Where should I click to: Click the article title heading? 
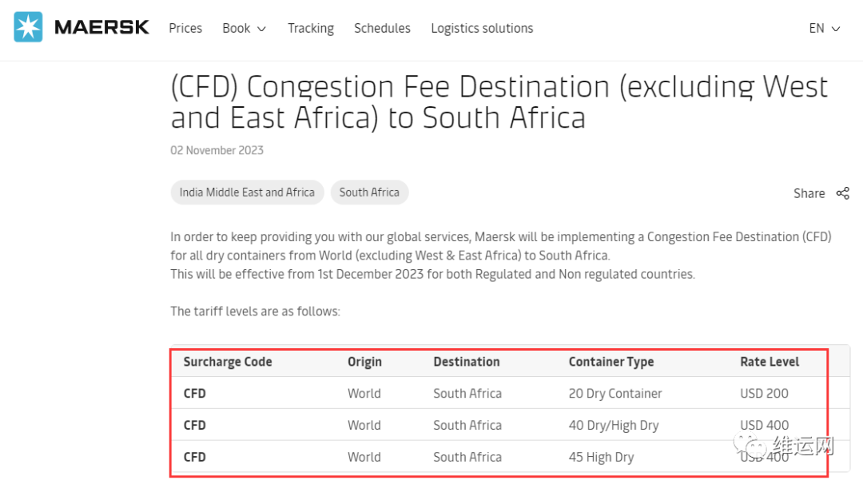pyautogui.click(x=499, y=101)
